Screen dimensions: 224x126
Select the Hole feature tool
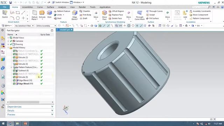coord(49,14)
